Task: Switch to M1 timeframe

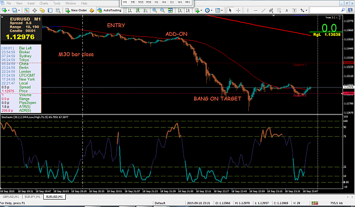Action: (125, 2)
